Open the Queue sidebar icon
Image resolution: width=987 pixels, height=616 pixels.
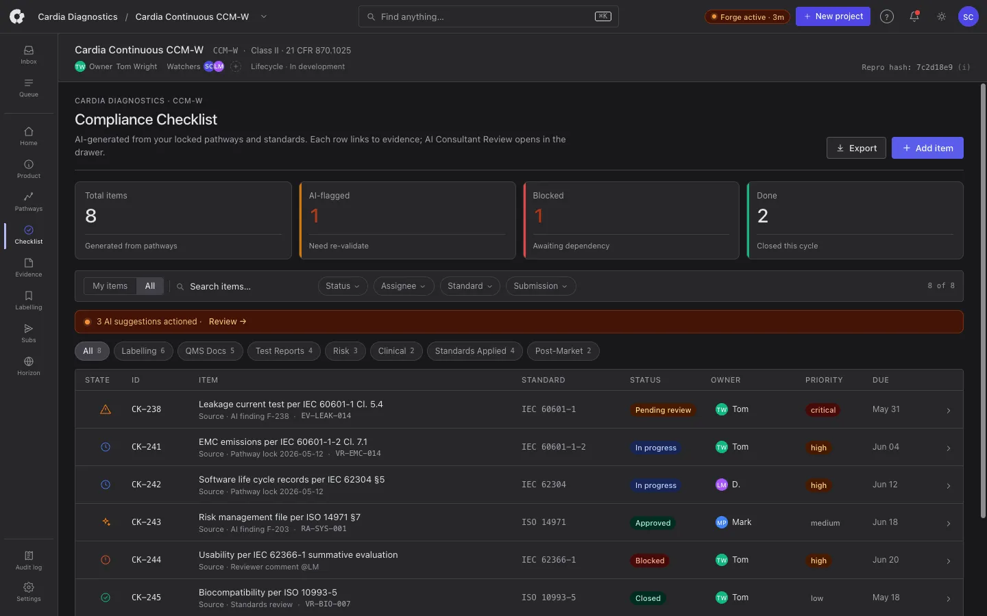(29, 88)
